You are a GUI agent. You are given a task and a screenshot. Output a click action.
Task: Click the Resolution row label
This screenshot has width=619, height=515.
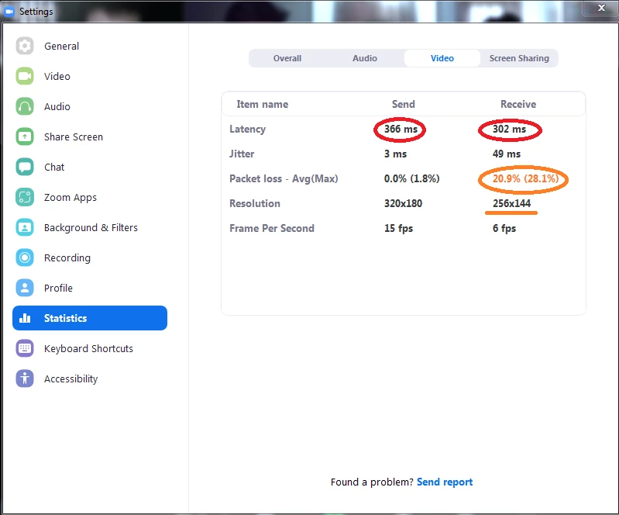pyautogui.click(x=255, y=203)
